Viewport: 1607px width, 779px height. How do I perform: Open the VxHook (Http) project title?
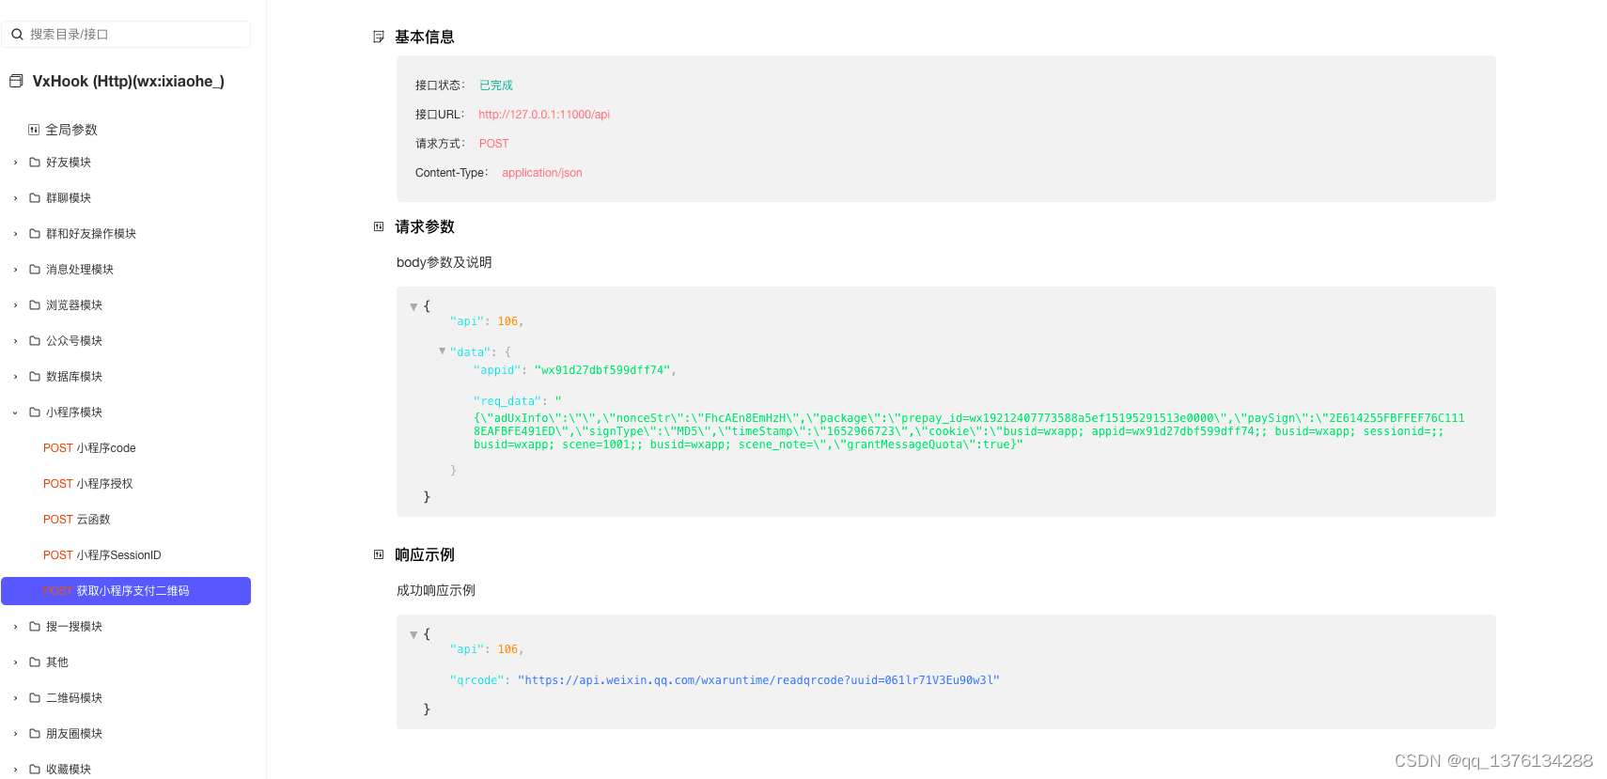point(129,82)
